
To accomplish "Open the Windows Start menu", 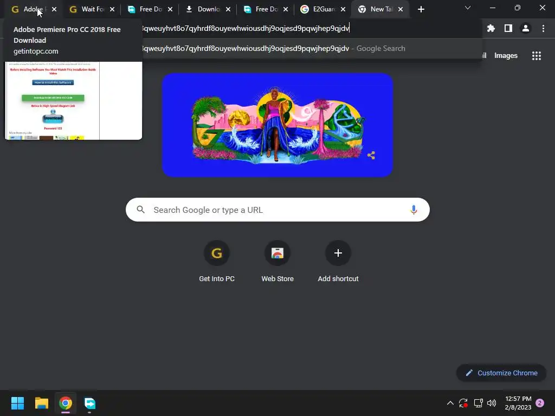I will (17, 403).
